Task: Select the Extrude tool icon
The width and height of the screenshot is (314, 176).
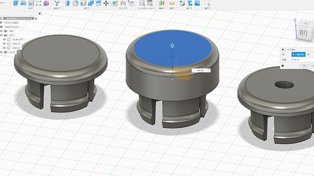Action: pyautogui.click(x=16, y=3)
